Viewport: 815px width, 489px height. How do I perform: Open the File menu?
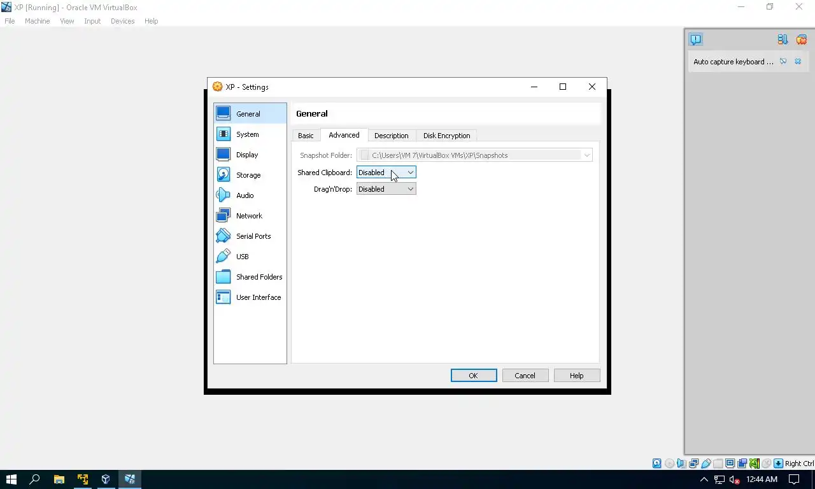[10, 21]
